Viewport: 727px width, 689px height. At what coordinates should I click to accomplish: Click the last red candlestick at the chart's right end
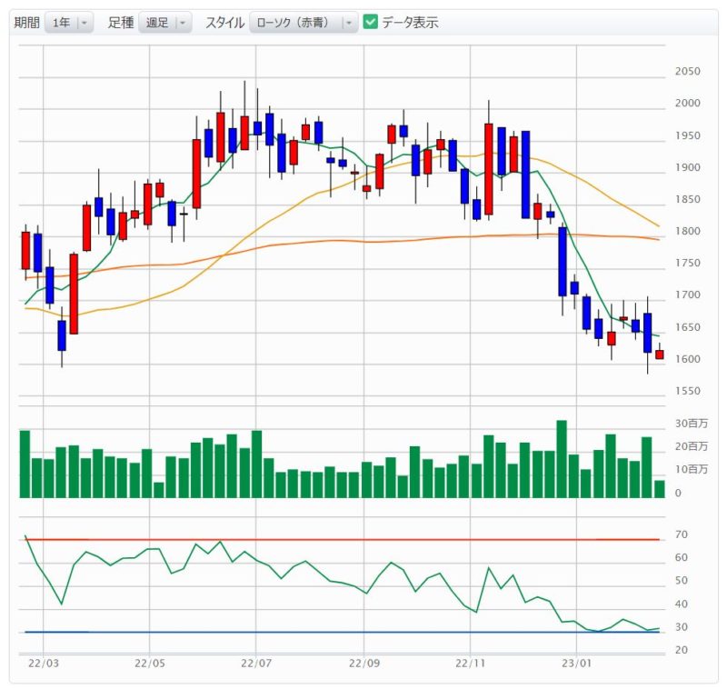click(660, 354)
